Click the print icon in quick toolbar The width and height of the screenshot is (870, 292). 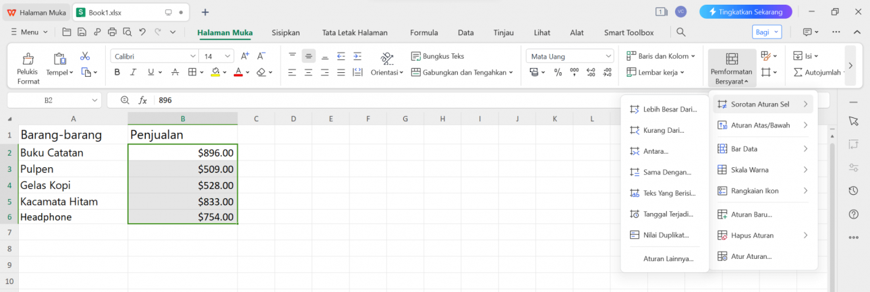112,32
